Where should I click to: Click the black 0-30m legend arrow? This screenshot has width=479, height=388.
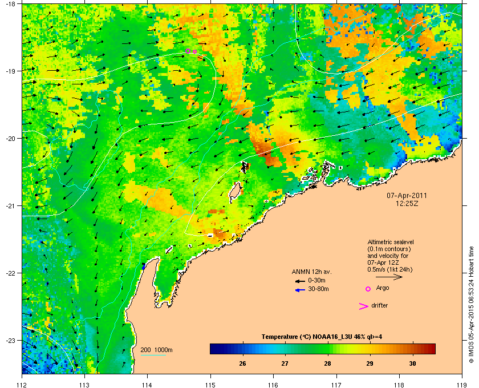coord(300,281)
